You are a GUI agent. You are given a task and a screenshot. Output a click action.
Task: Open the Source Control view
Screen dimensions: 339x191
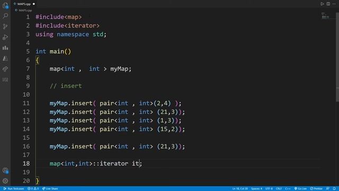(x=5, y=27)
